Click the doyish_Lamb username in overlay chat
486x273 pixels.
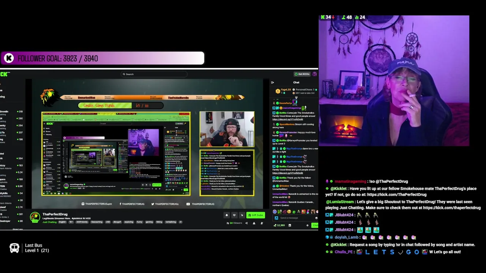point(346,237)
